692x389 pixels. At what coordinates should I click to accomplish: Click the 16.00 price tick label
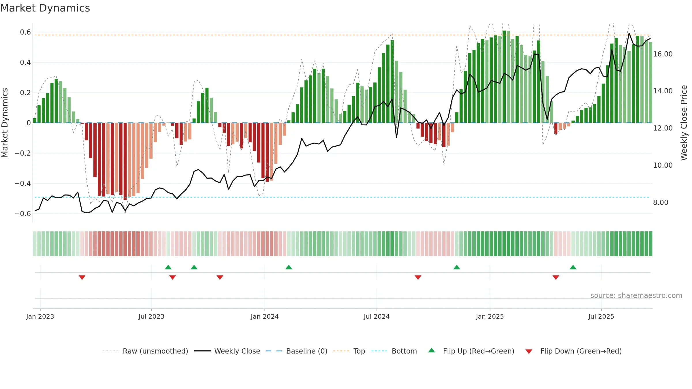pyautogui.click(x=663, y=54)
